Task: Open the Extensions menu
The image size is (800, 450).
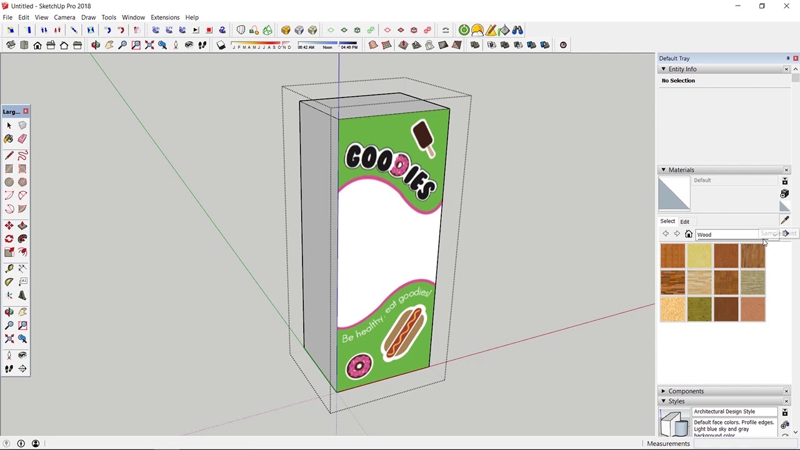Action: click(165, 17)
